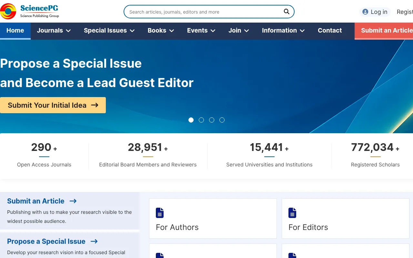Image resolution: width=413 pixels, height=258 pixels.
Task: Click the Registered Scholars label
Action: coord(375,164)
